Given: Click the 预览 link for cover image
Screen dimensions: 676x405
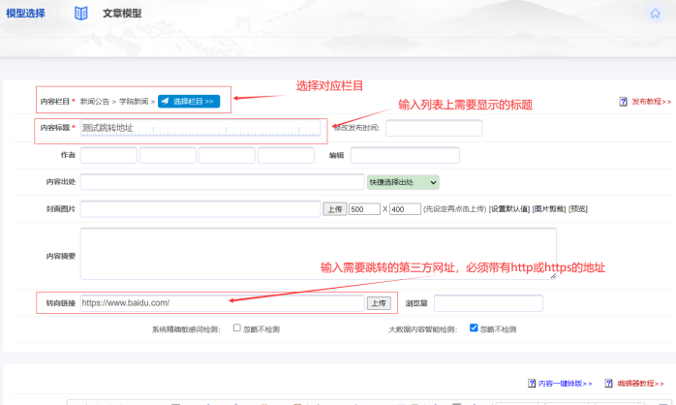Looking at the screenshot, I should click(x=578, y=209).
